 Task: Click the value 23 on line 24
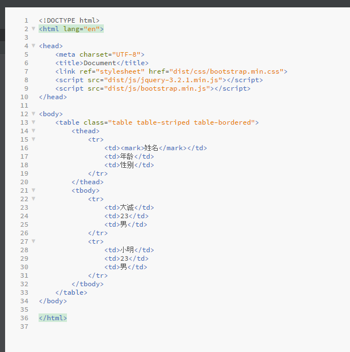[124, 216]
